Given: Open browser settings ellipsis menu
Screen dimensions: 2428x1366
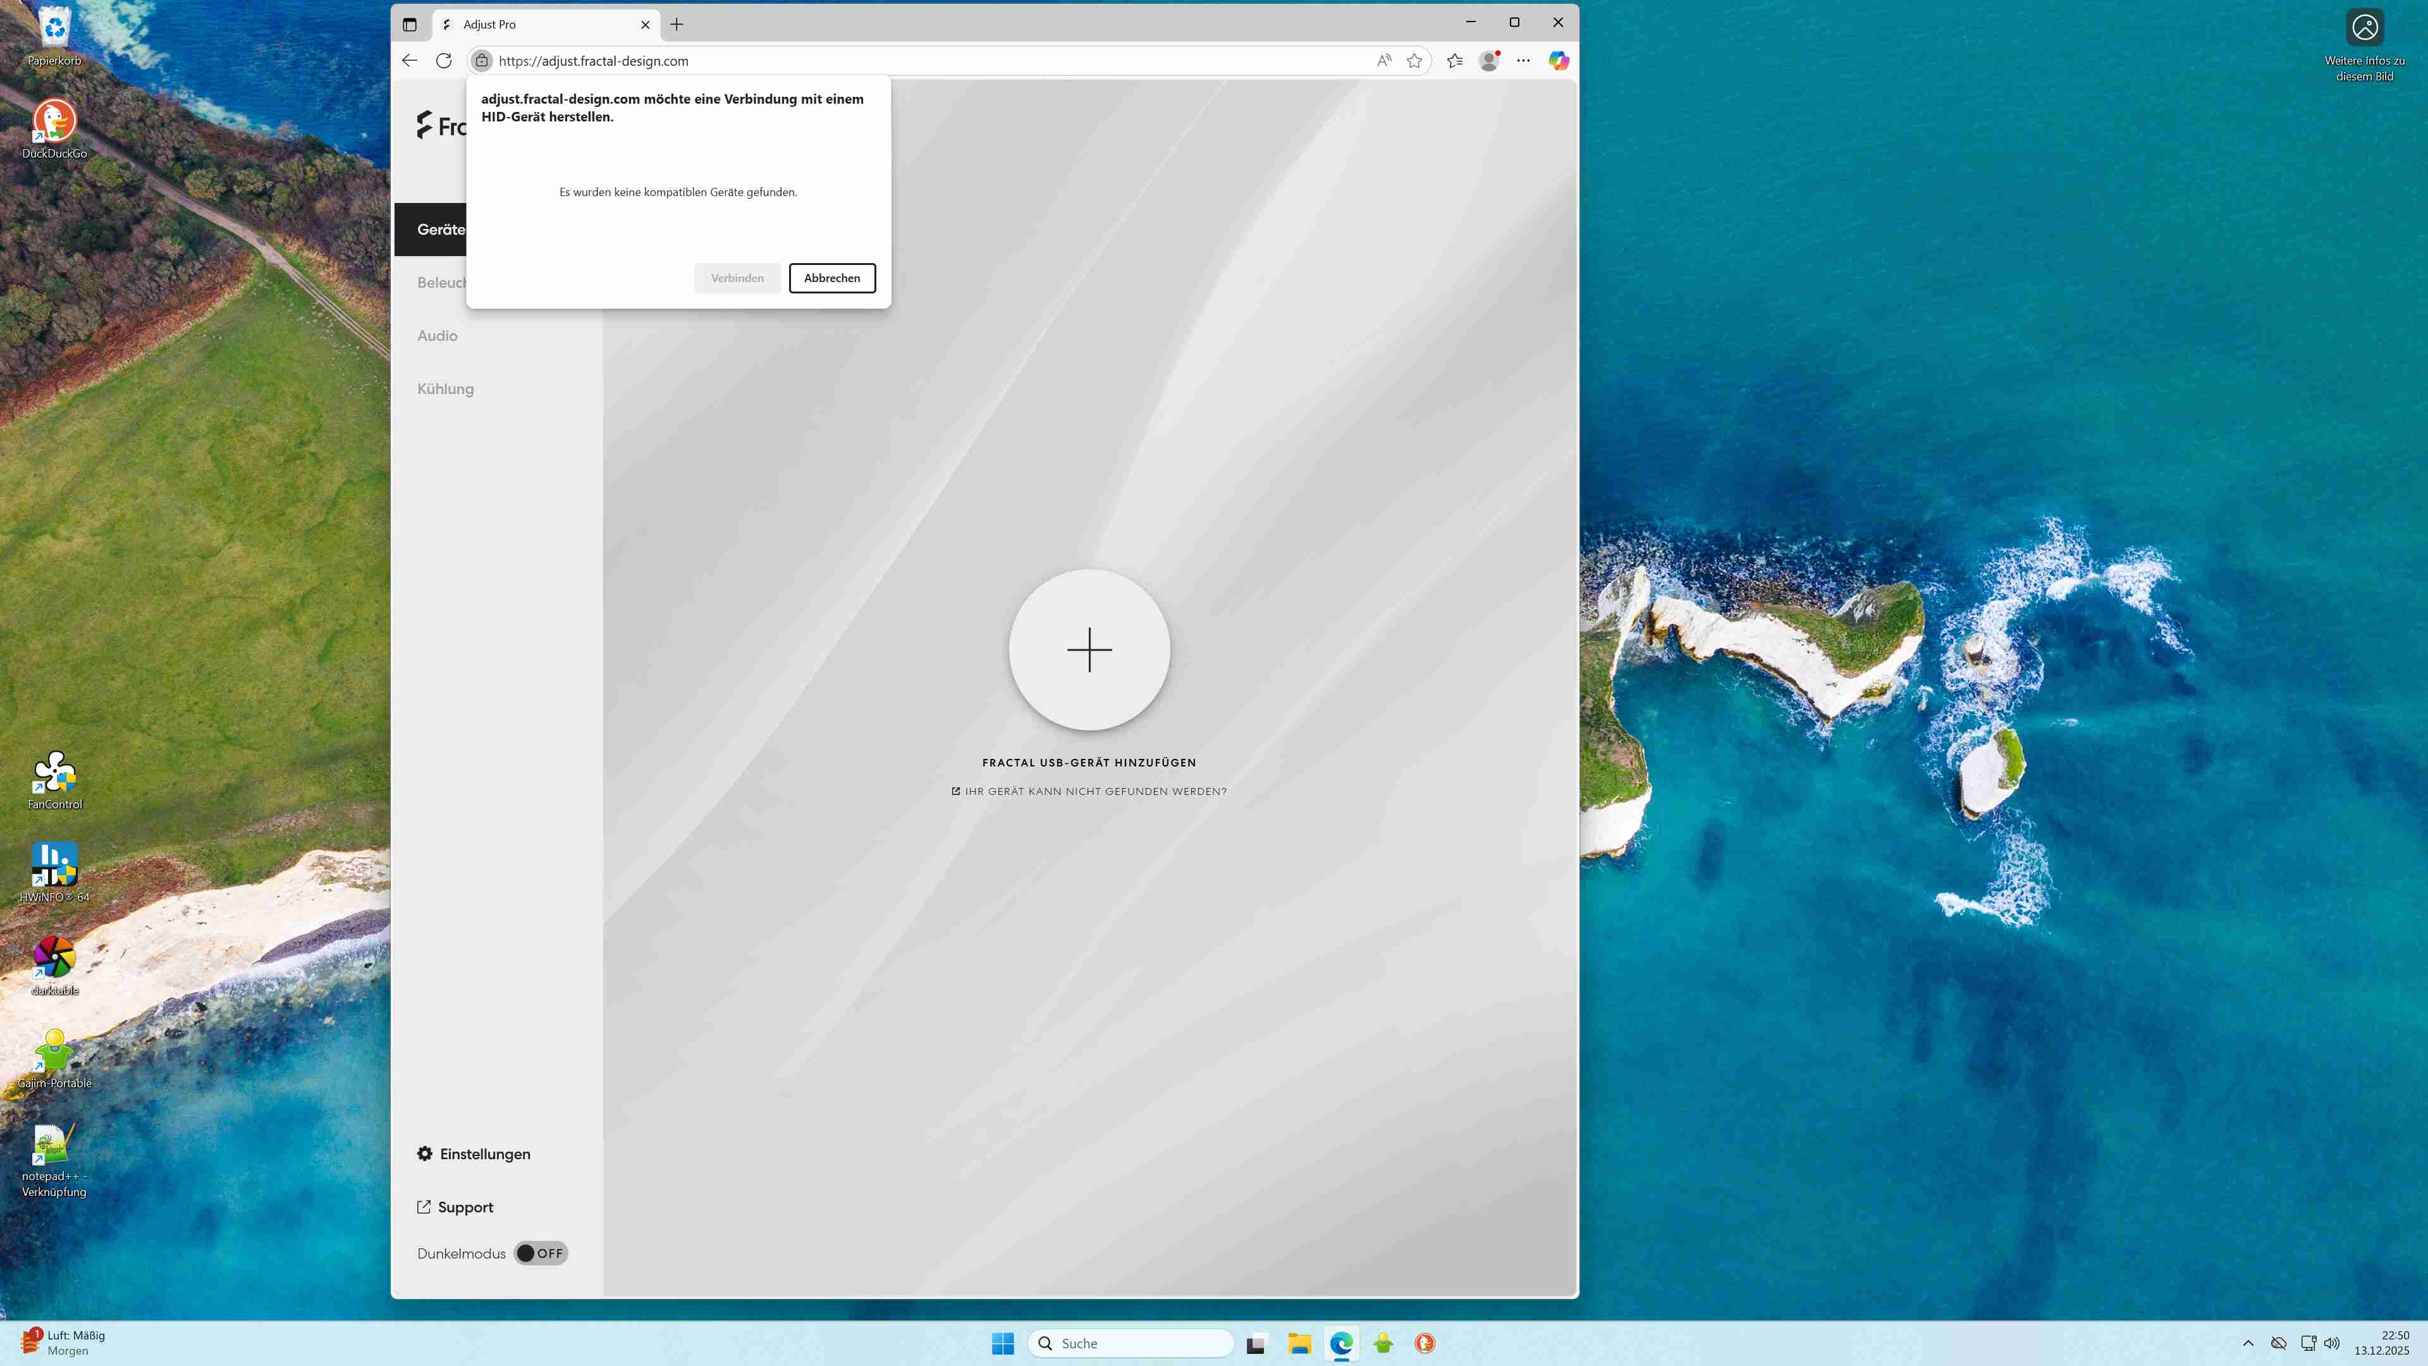Looking at the screenshot, I should pyautogui.click(x=1523, y=60).
